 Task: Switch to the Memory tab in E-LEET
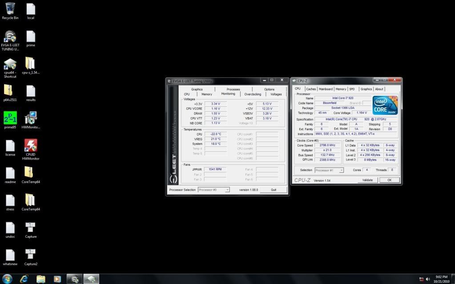tap(207, 94)
